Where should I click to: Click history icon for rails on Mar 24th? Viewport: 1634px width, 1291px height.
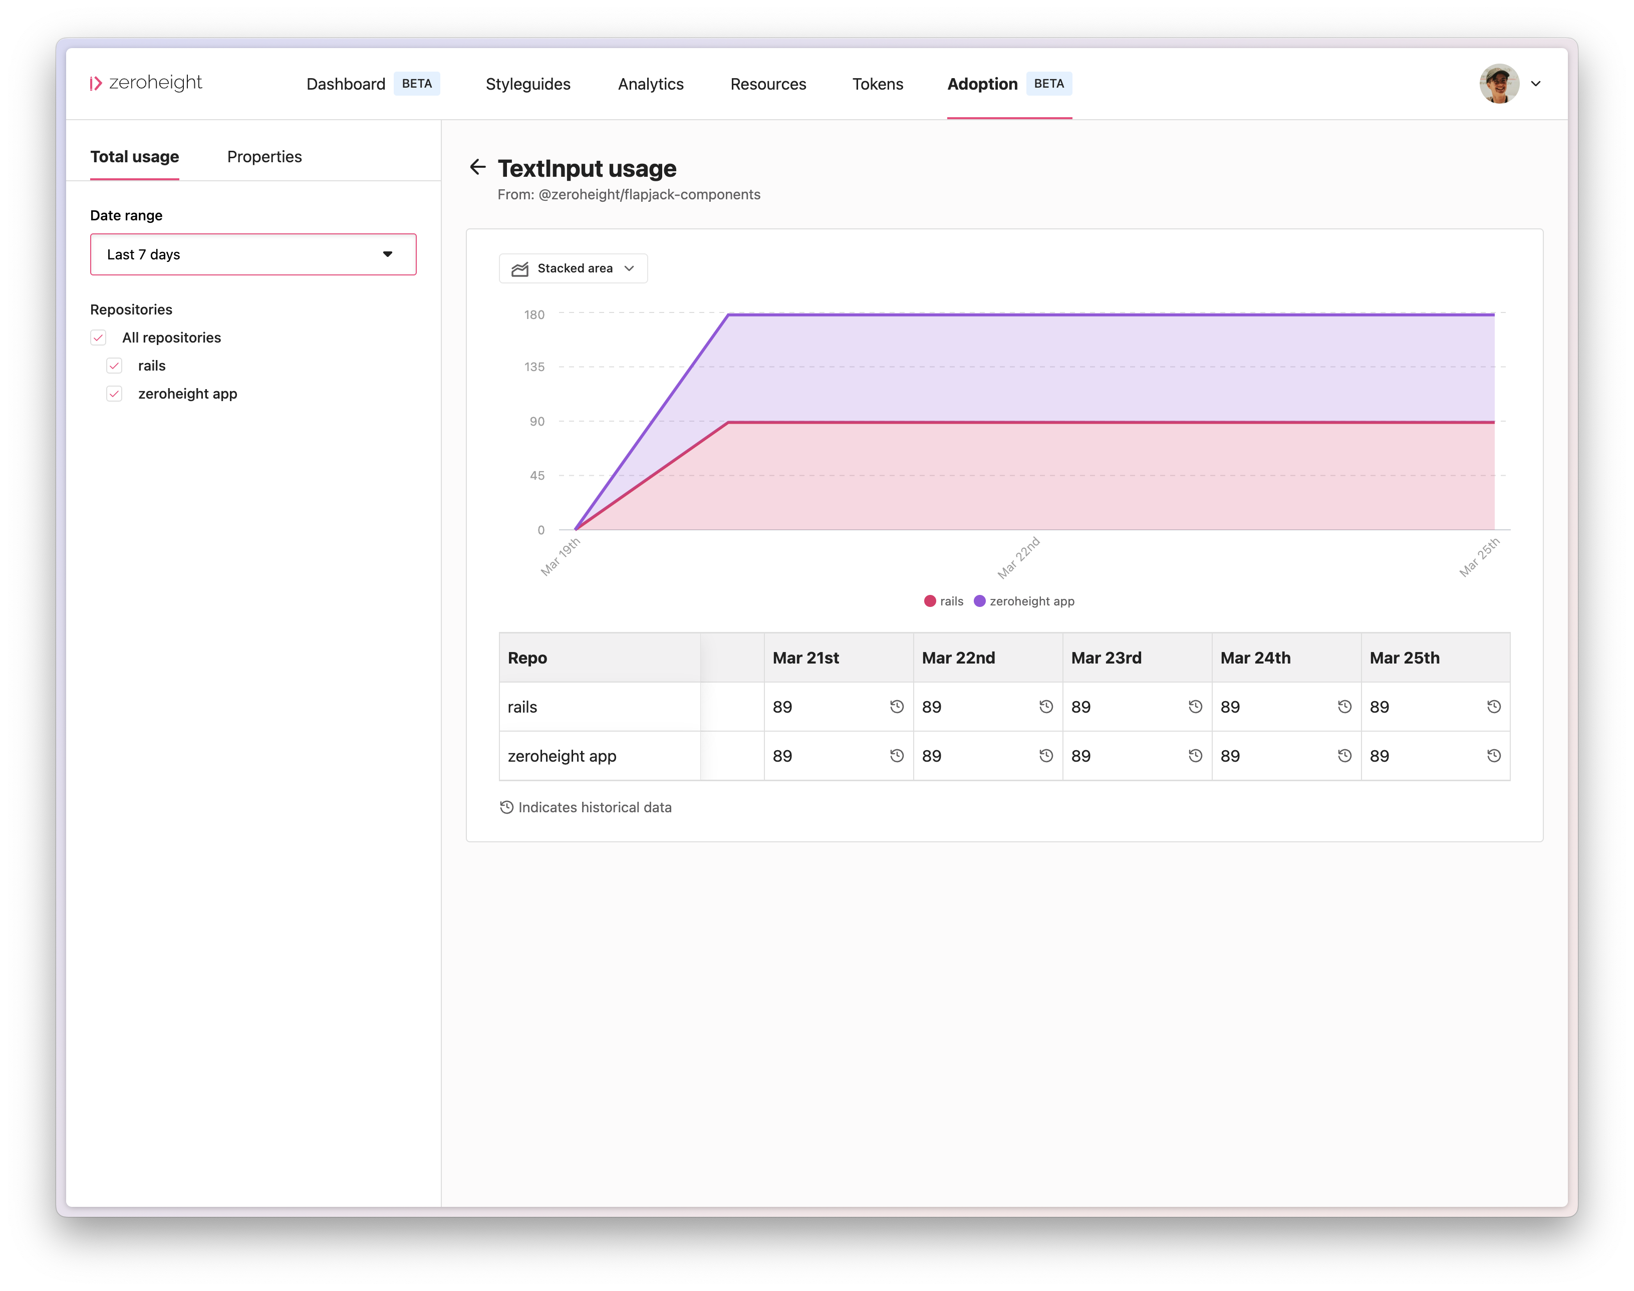[1344, 707]
